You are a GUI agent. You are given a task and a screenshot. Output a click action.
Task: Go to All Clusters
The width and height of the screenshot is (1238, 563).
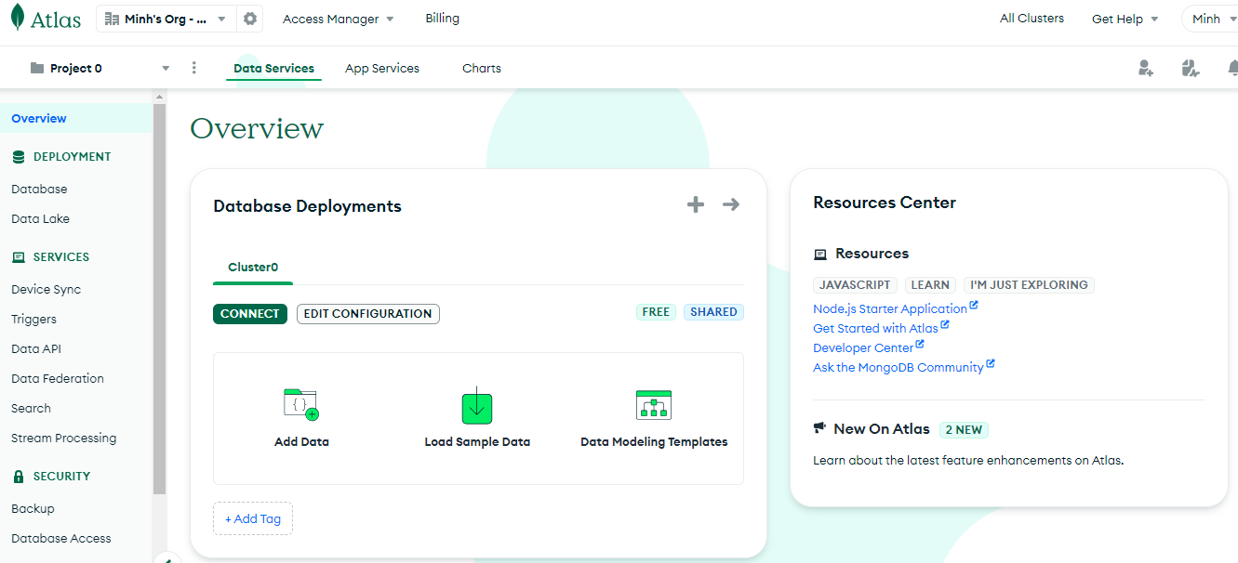[x=1032, y=19]
